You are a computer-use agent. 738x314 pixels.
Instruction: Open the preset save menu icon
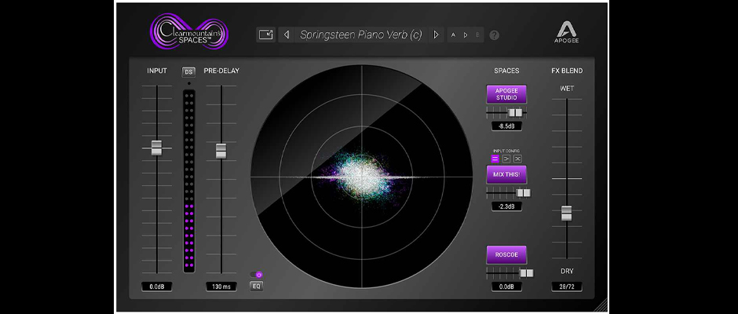pos(266,35)
